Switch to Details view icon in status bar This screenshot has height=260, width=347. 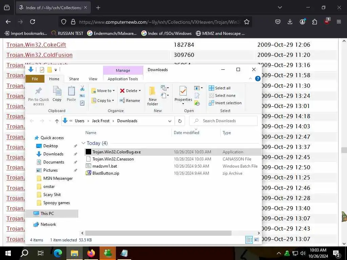click(249, 240)
